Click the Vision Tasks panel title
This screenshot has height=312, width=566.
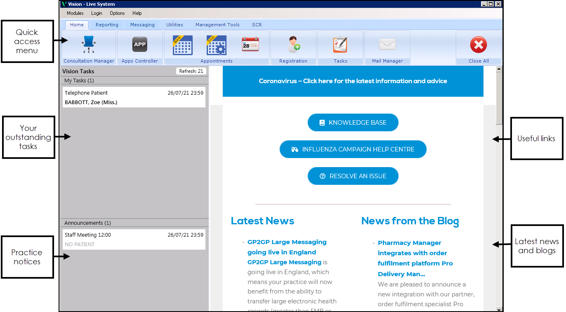(x=78, y=71)
